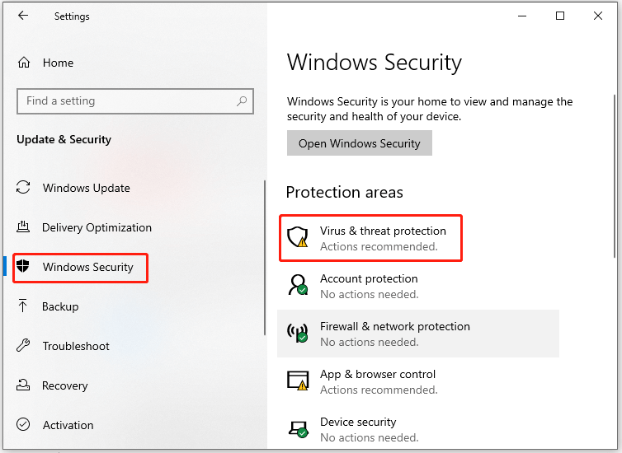Image resolution: width=622 pixels, height=453 pixels.
Task: Click the Home house icon
Action: (24, 63)
